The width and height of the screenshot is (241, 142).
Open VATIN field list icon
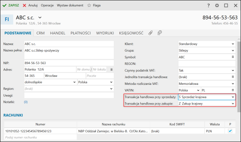(233, 90)
